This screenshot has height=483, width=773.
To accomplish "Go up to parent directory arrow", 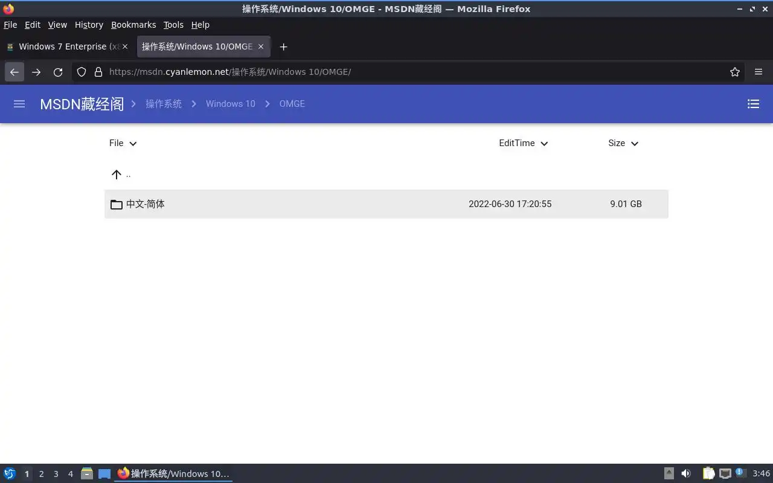I will click(117, 174).
